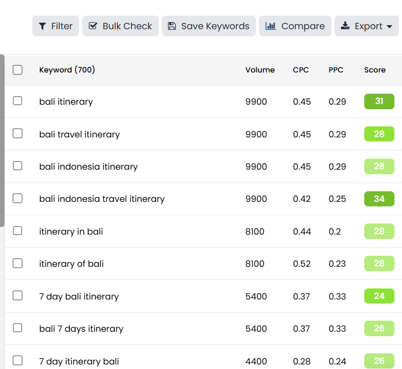Viewport: 402px width, 369px height.
Task: Click volume 4400 for 7 day itinerary bali
Action: tap(256, 361)
